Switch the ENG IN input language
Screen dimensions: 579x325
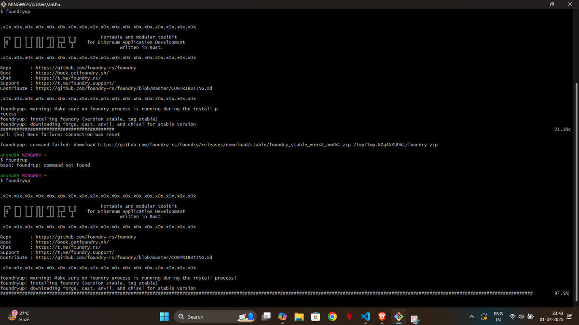[x=498, y=317]
